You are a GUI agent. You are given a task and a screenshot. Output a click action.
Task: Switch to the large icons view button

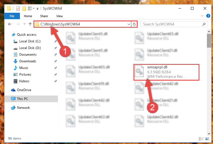click(x=207, y=139)
